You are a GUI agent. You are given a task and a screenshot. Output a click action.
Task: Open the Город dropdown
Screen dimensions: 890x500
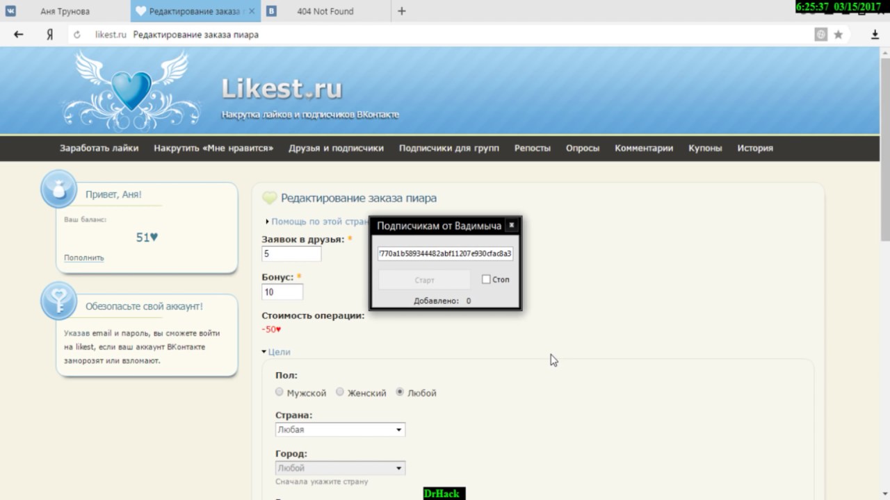[340, 468]
